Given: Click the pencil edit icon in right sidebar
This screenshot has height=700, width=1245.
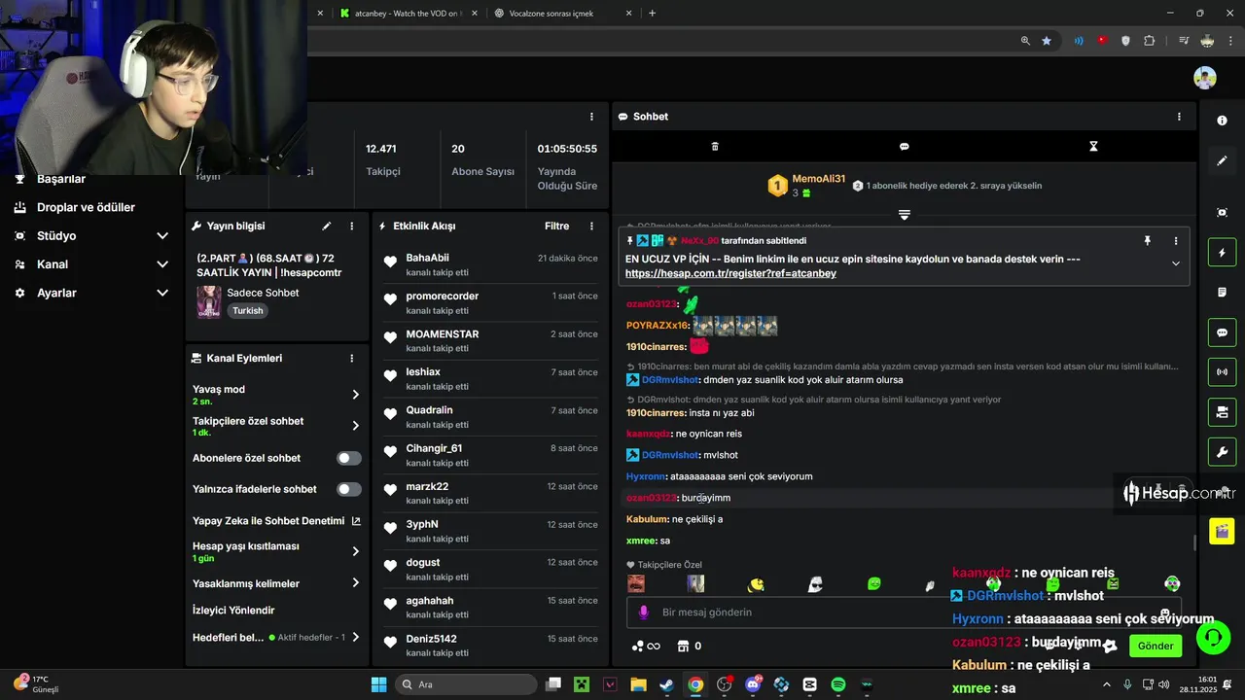Looking at the screenshot, I should [x=1222, y=160].
